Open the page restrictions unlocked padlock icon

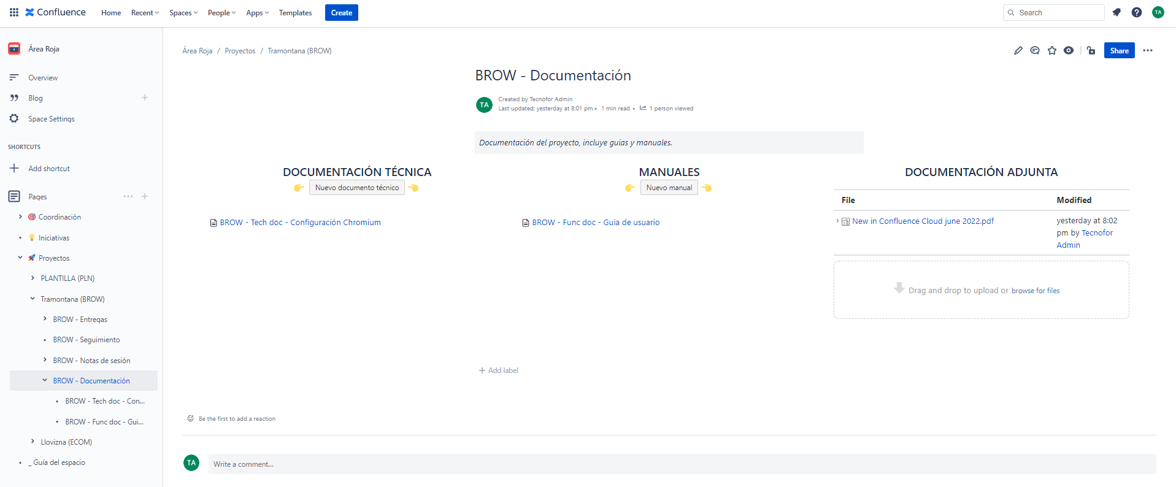point(1091,50)
